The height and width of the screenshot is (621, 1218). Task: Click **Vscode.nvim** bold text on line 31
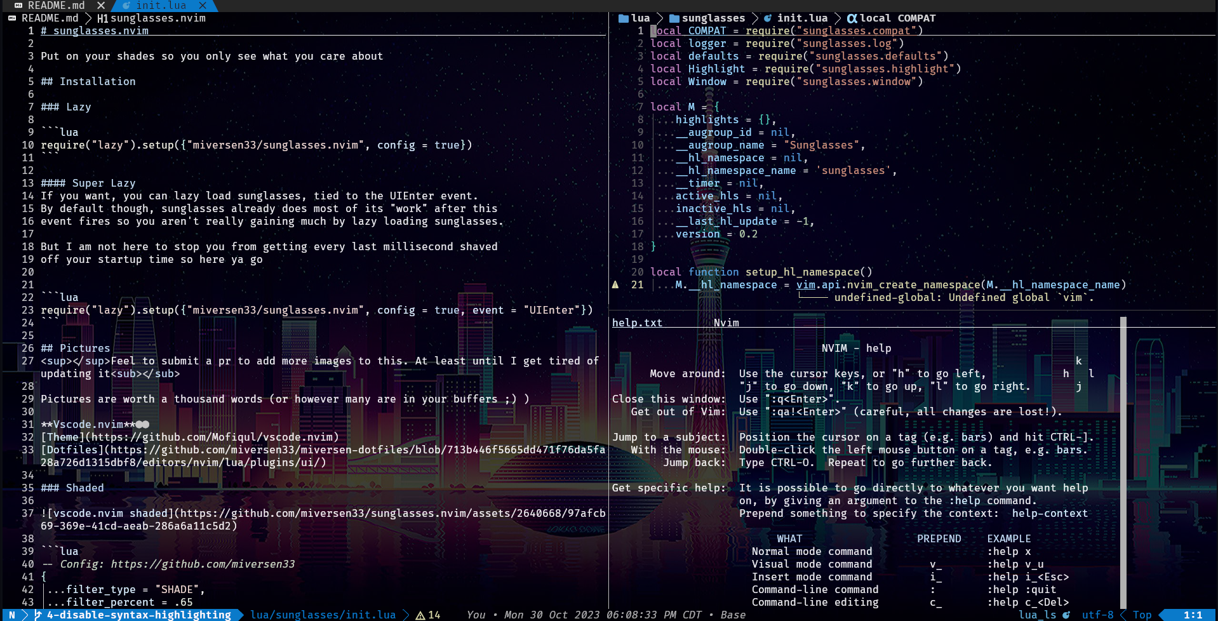pos(88,424)
